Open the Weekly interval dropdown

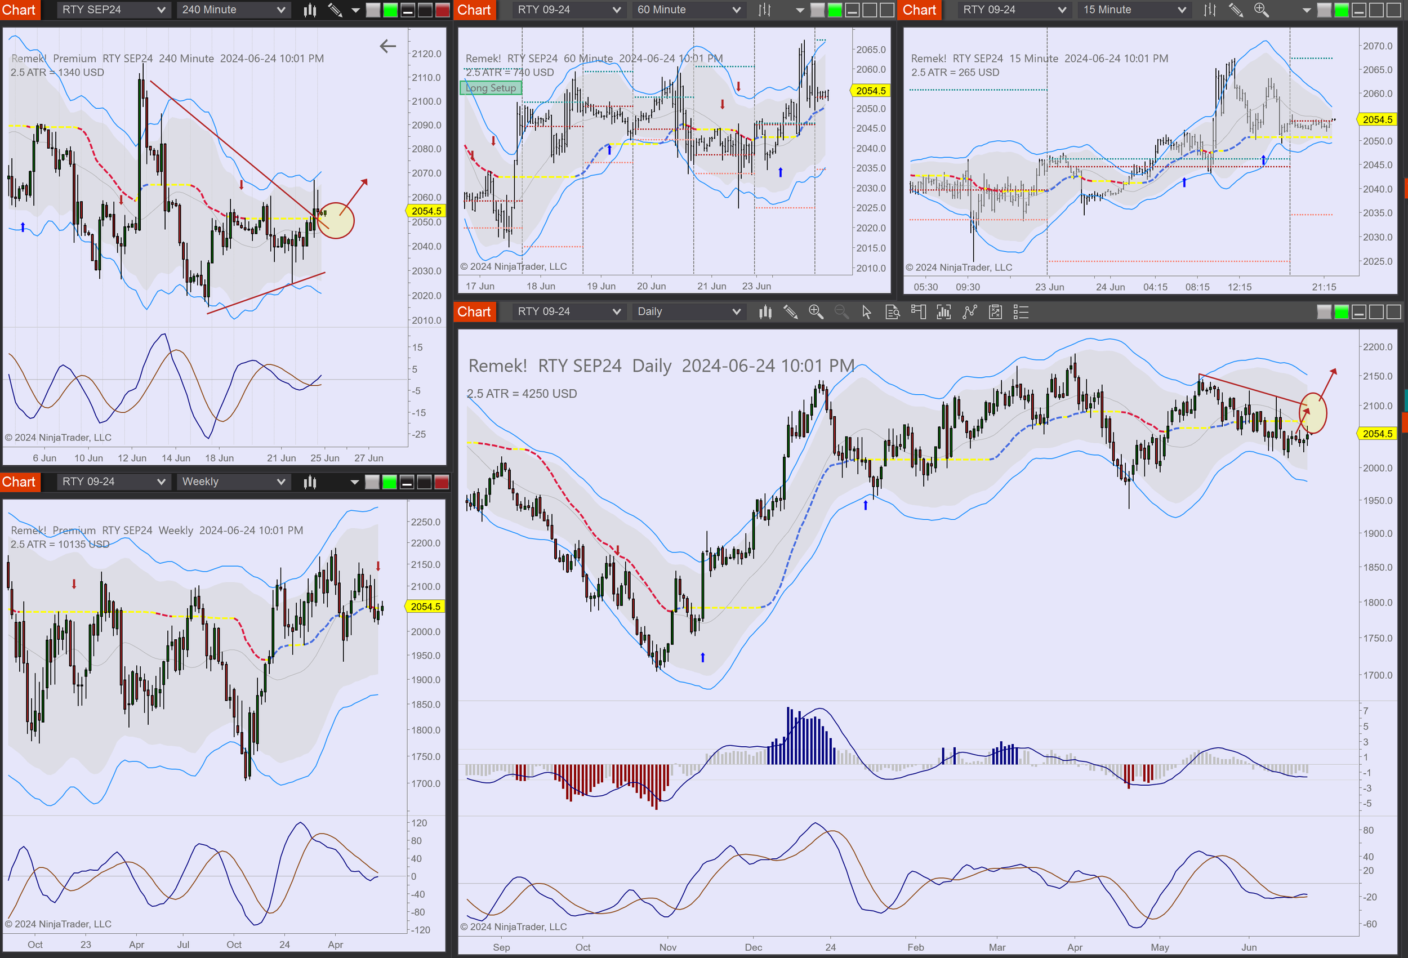(x=233, y=482)
